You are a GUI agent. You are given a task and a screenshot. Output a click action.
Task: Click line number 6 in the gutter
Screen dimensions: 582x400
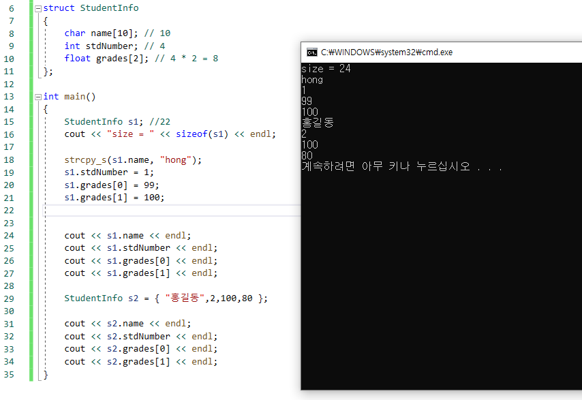pyautogui.click(x=12, y=8)
